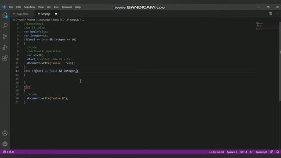281x158 pixels.
Task: Click the //Condtional comment on line 1
Action: pos(33,24)
